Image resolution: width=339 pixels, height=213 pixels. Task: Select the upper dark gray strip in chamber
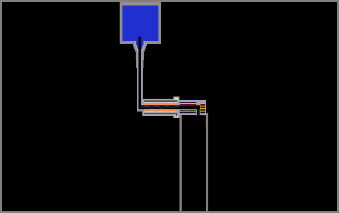[160, 101]
